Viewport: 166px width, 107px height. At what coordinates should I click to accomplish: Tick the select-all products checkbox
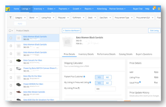10,31
